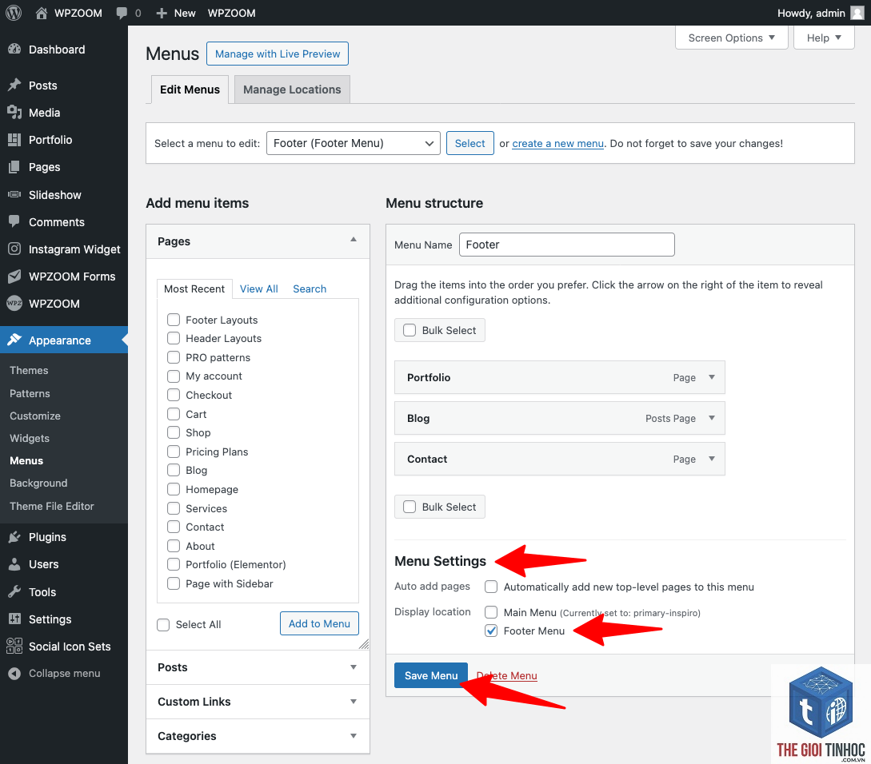Image resolution: width=871 pixels, height=764 pixels.
Task: Click the WPZOOM round logo icon
Action: pyautogui.click(x=14, y=303)
